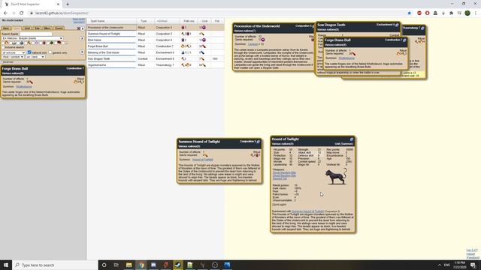Click the clear filters icon beside tabs

click(x=78, y=28)
